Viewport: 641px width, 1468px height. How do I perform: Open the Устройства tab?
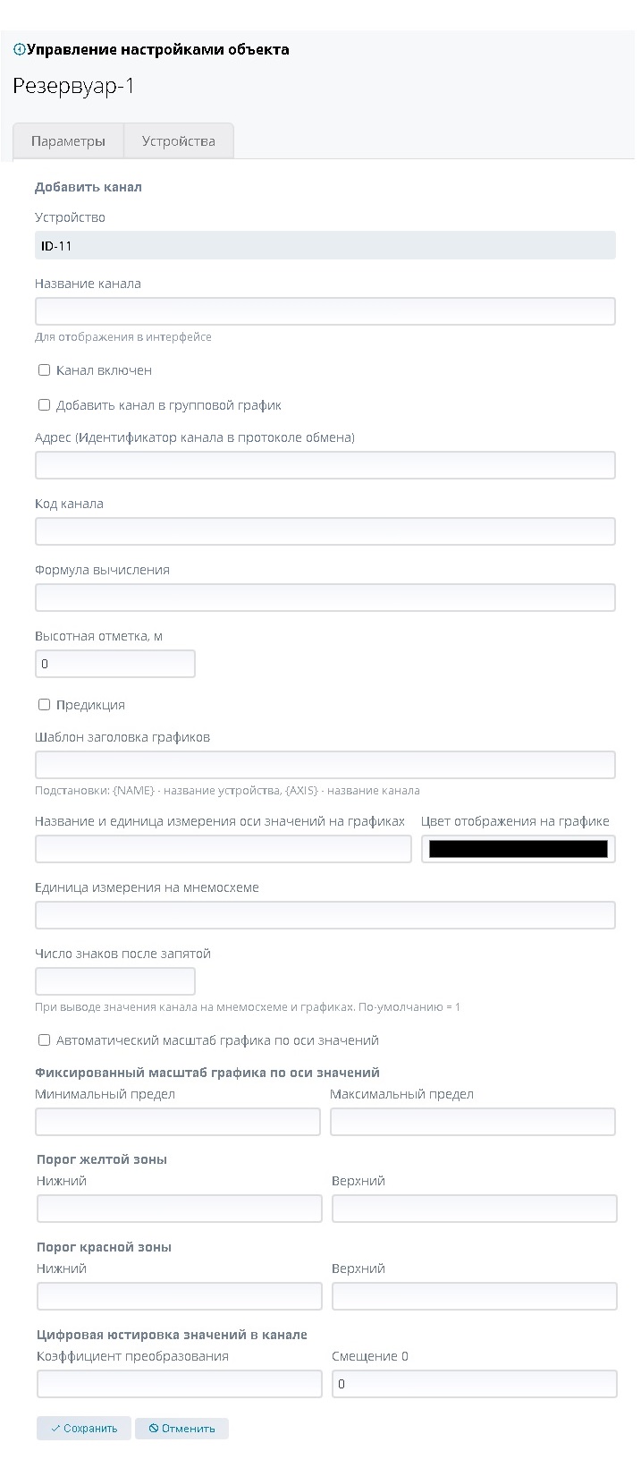(179, 141)
